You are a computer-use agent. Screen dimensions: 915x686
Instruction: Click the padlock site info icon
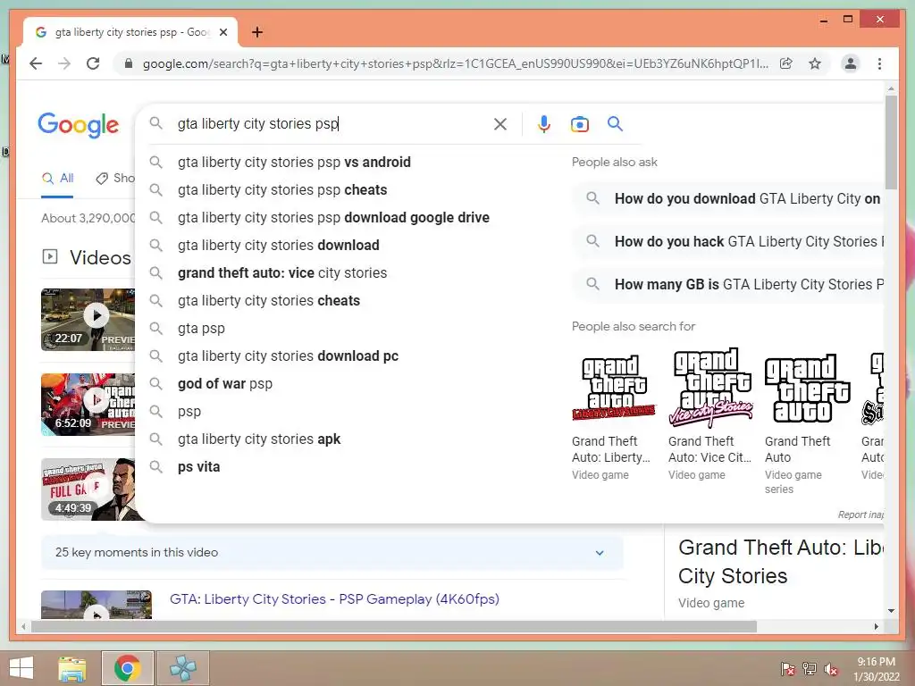point(129,63)
